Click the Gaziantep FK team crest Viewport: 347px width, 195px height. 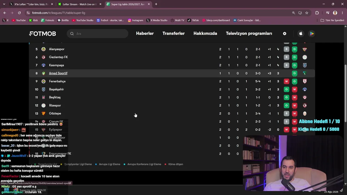[43, 57]
